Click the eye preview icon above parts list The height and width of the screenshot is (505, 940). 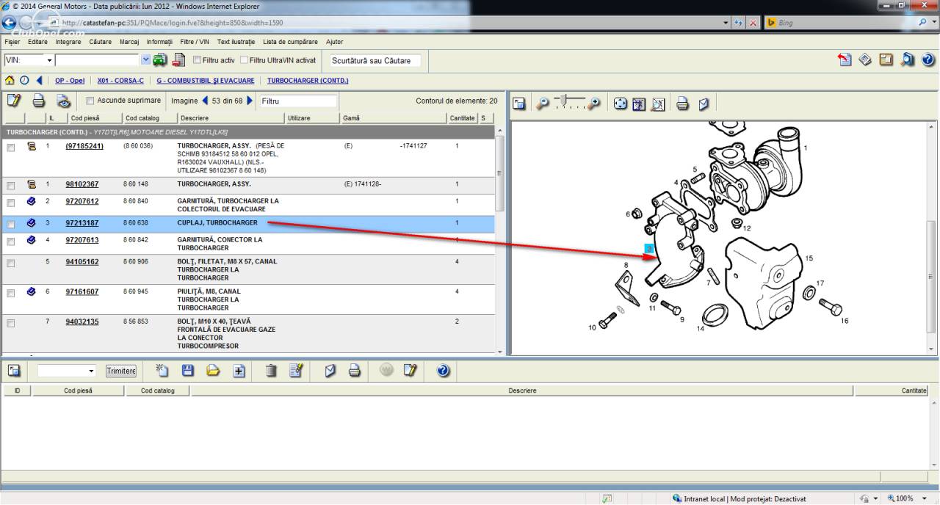point(64,101)
